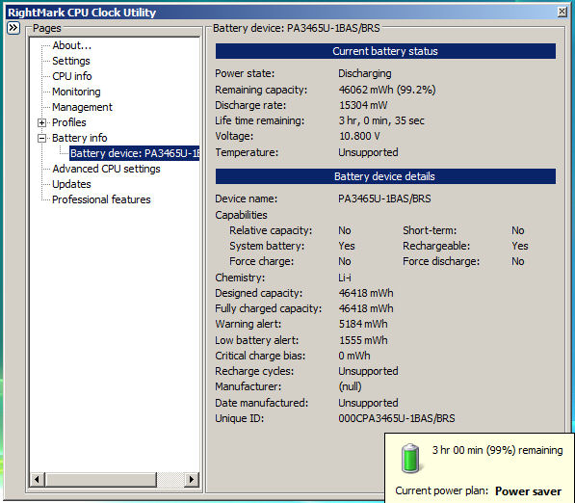575x503 pixels.
Task: Go to the Updates page
Action: click(71, 184)
